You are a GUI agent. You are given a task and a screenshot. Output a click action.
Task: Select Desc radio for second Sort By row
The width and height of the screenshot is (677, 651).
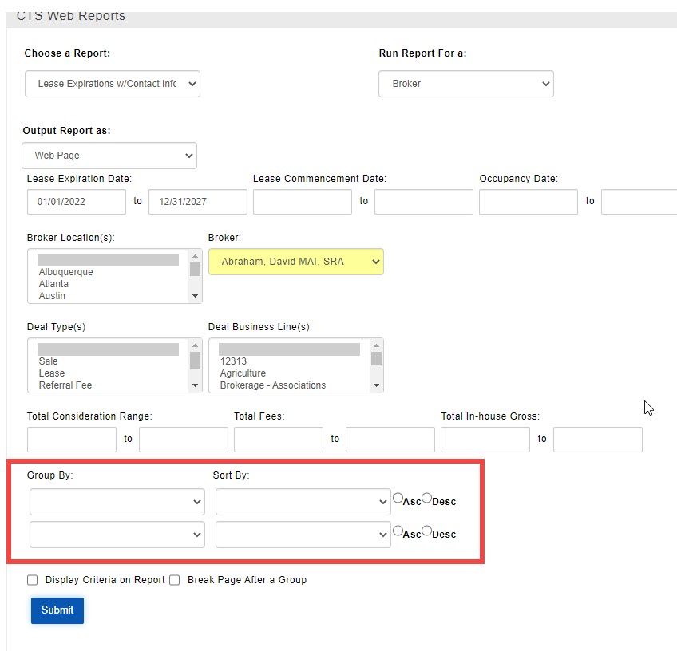pos(427,531)
